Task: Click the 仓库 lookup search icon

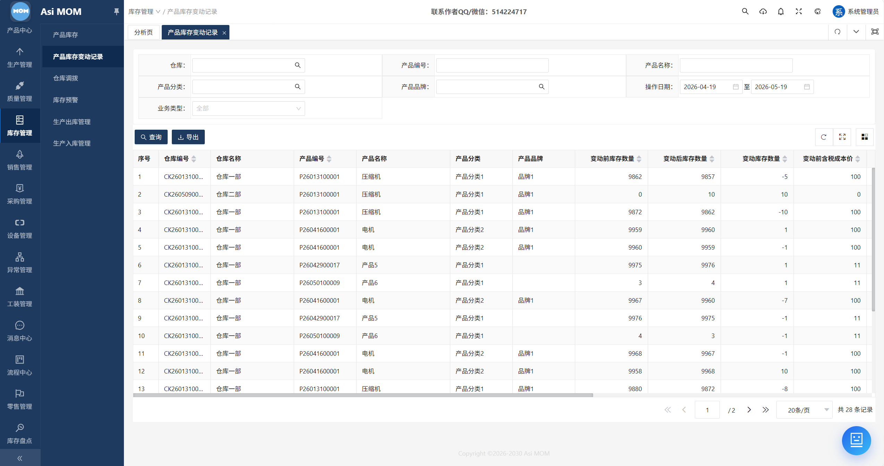Action: pos(297,65)
